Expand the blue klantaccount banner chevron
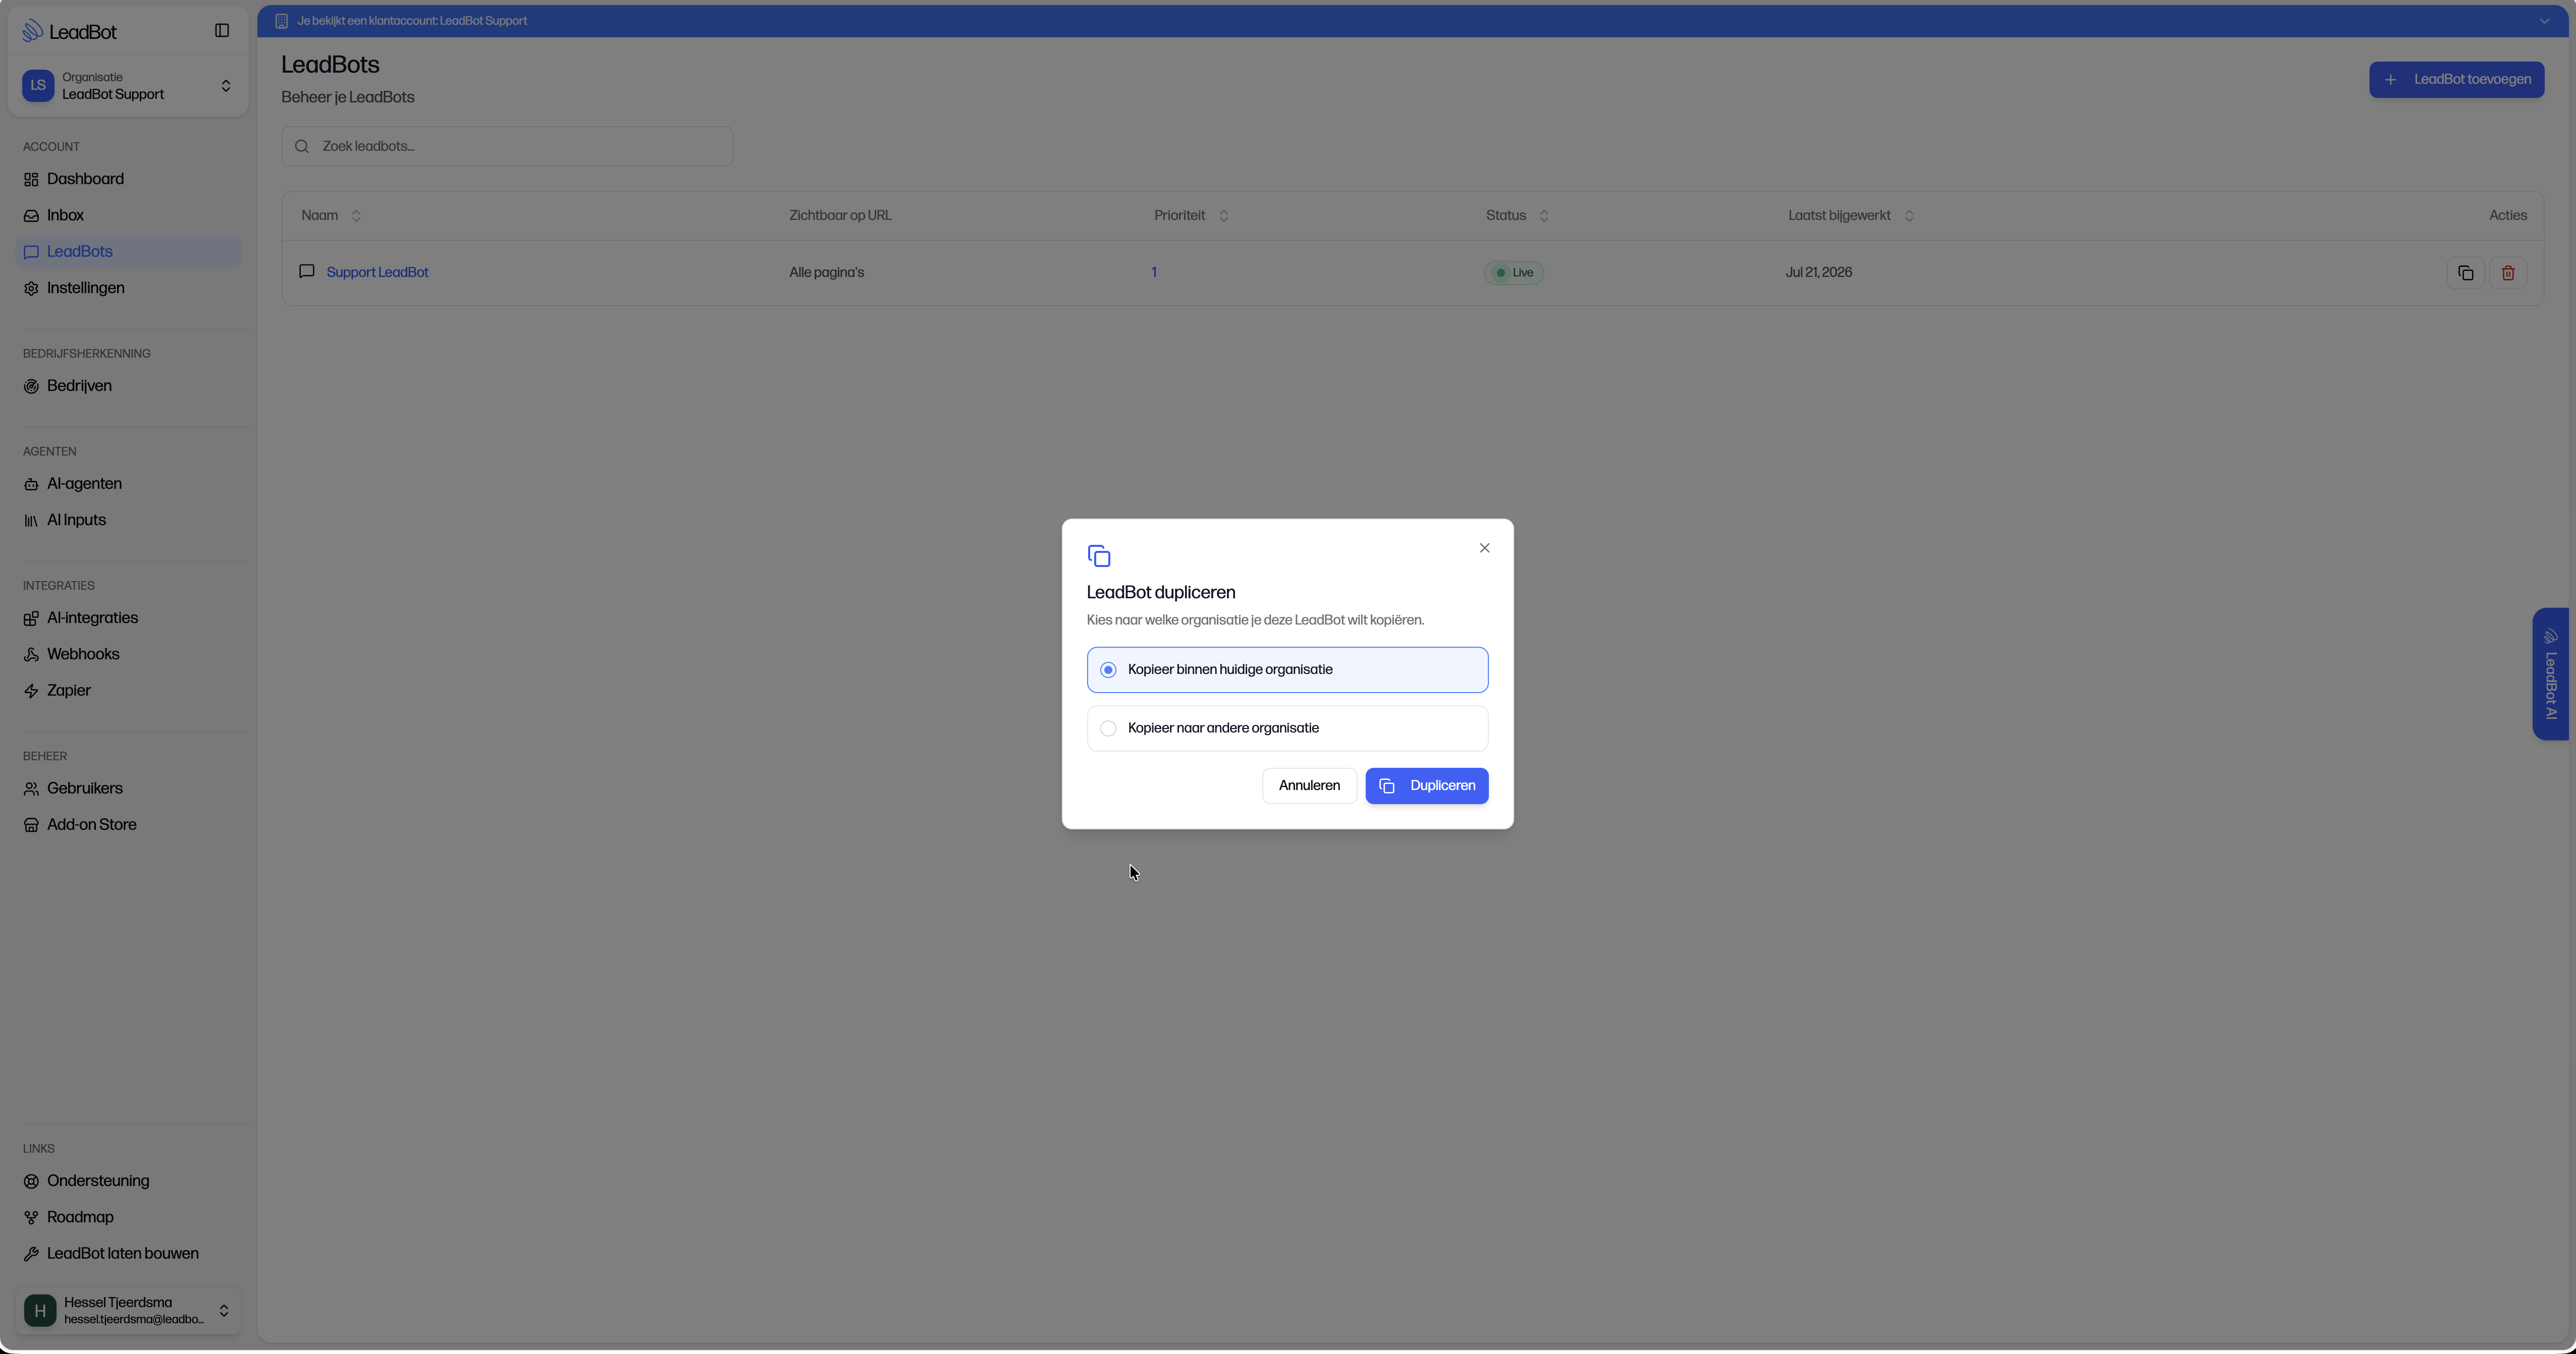Screen dimensions: 2576x1354 (2544, 21)
